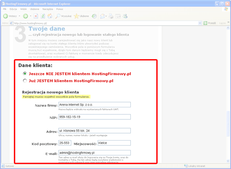The width and height of the screenshot is (231, 169).
Task: Click the Przejdź button label
Action: point(212,23)
